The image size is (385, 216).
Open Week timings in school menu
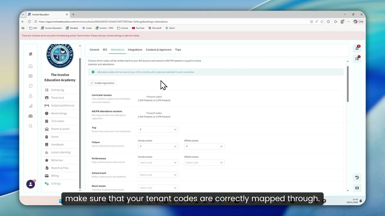tap(59, 113)
